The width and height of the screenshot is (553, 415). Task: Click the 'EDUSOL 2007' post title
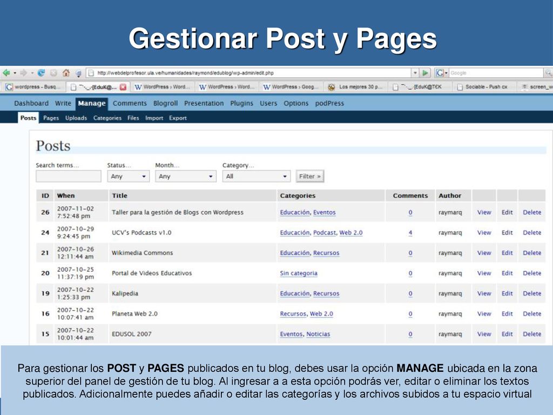[132, 334]
